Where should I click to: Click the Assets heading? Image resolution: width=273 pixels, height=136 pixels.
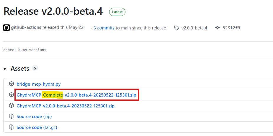point(20,69)
